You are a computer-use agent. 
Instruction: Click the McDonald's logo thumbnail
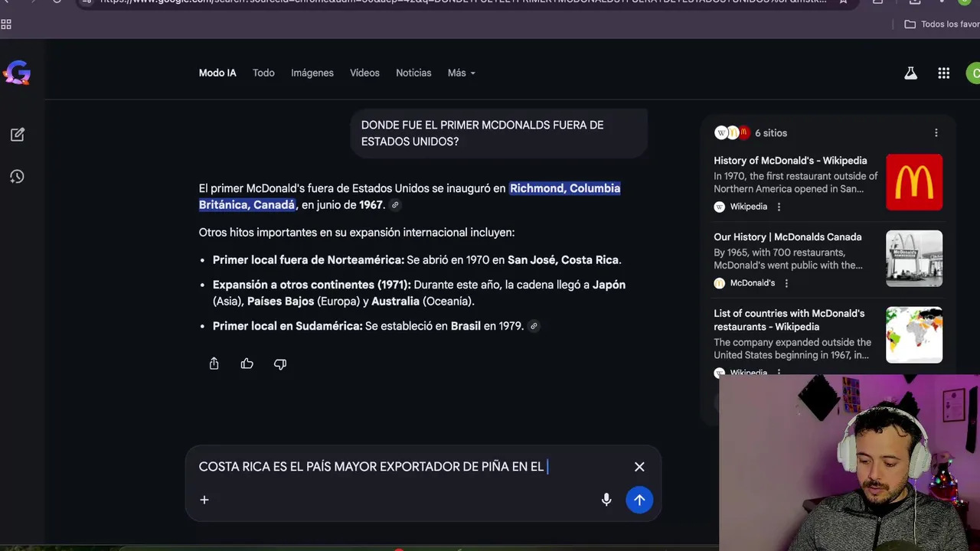(914, 182)
